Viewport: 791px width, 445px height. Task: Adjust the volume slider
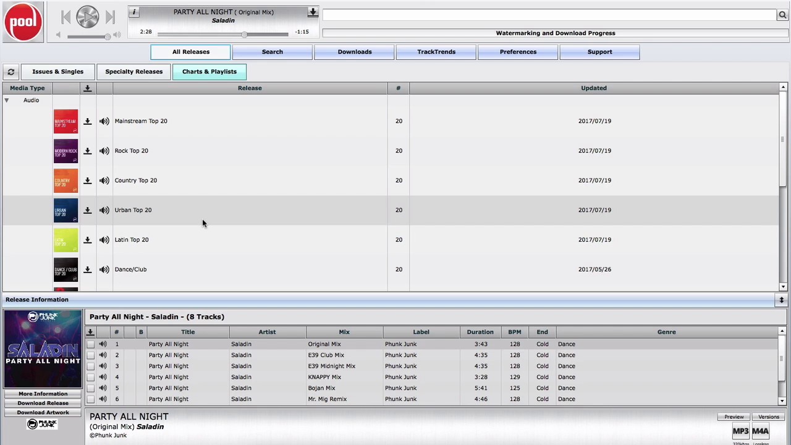(88, 36)
